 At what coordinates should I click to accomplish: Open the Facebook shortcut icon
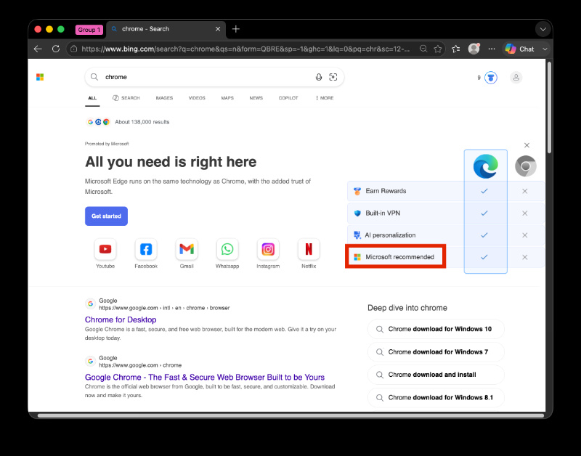[146, 249]
